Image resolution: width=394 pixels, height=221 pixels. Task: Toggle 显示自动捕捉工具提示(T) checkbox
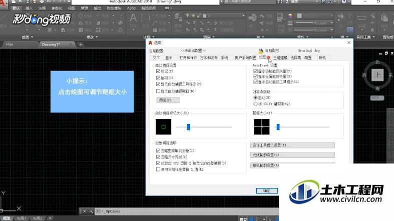click(x=158, y=84)
